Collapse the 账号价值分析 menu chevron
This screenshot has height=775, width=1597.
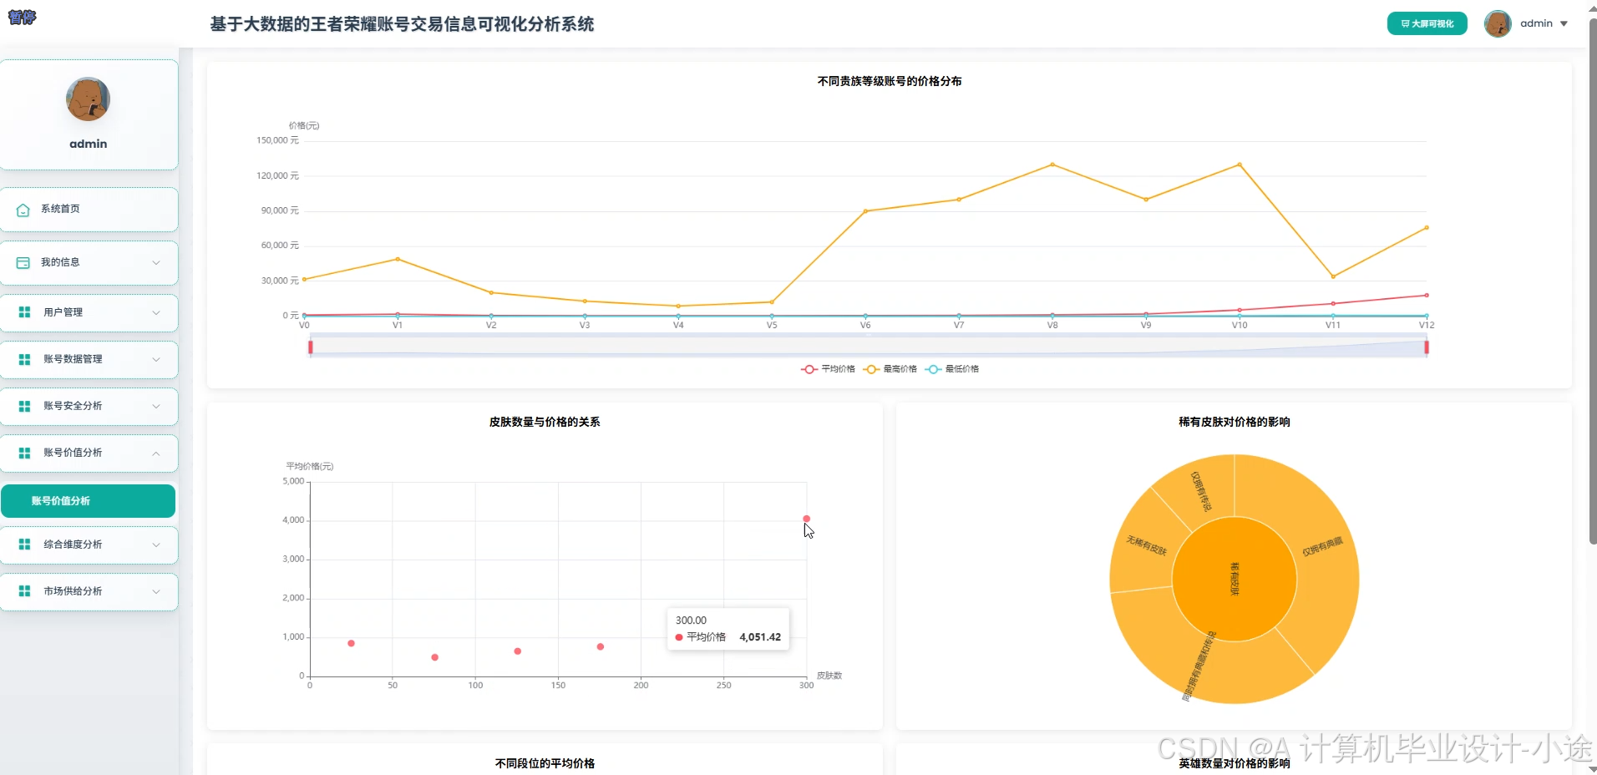156,453
